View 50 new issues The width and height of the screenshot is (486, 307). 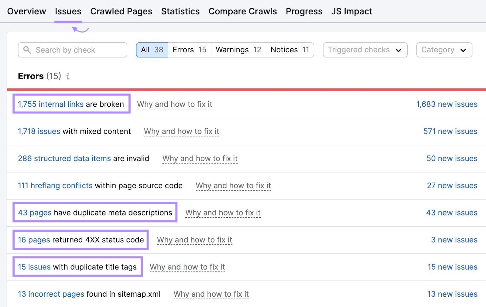point(452,158)
